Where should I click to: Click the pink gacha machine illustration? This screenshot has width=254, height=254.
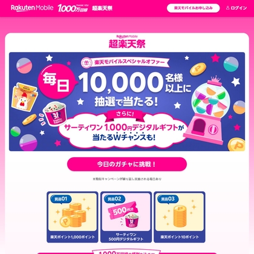point(207,111)
